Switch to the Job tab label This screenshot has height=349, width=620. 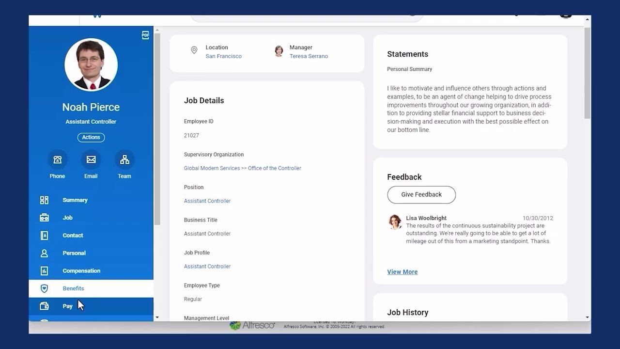(67, 218)
